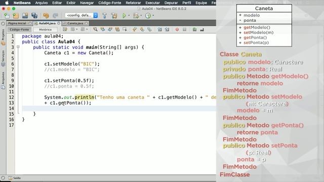Click the Find Selection magnifier icon

[95, 29]
